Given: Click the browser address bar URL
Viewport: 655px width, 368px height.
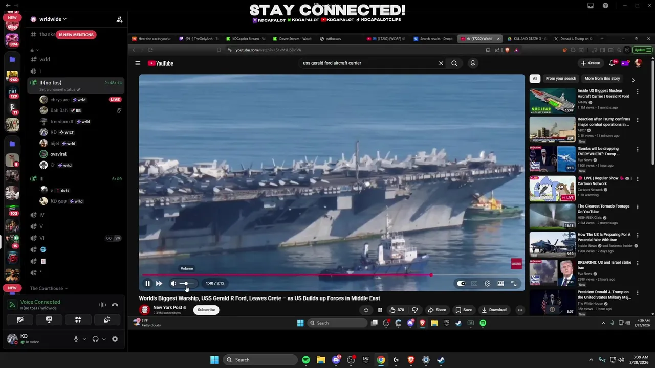Looking at the screenshot, I should tap(268, 50).
